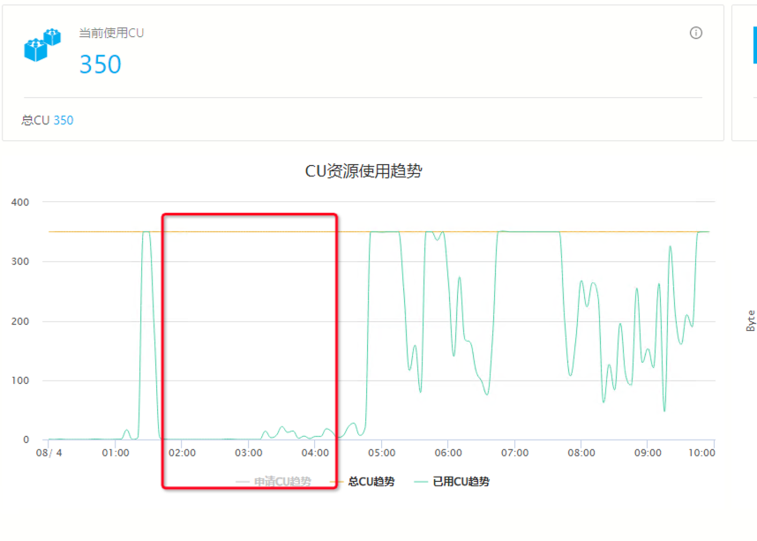Click the Byte axis label on the right chart

(750, 320)
